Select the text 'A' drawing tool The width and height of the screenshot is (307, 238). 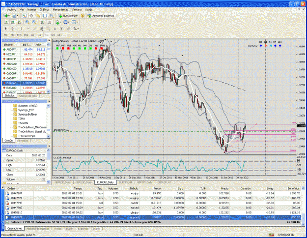[x=55, y=29]
